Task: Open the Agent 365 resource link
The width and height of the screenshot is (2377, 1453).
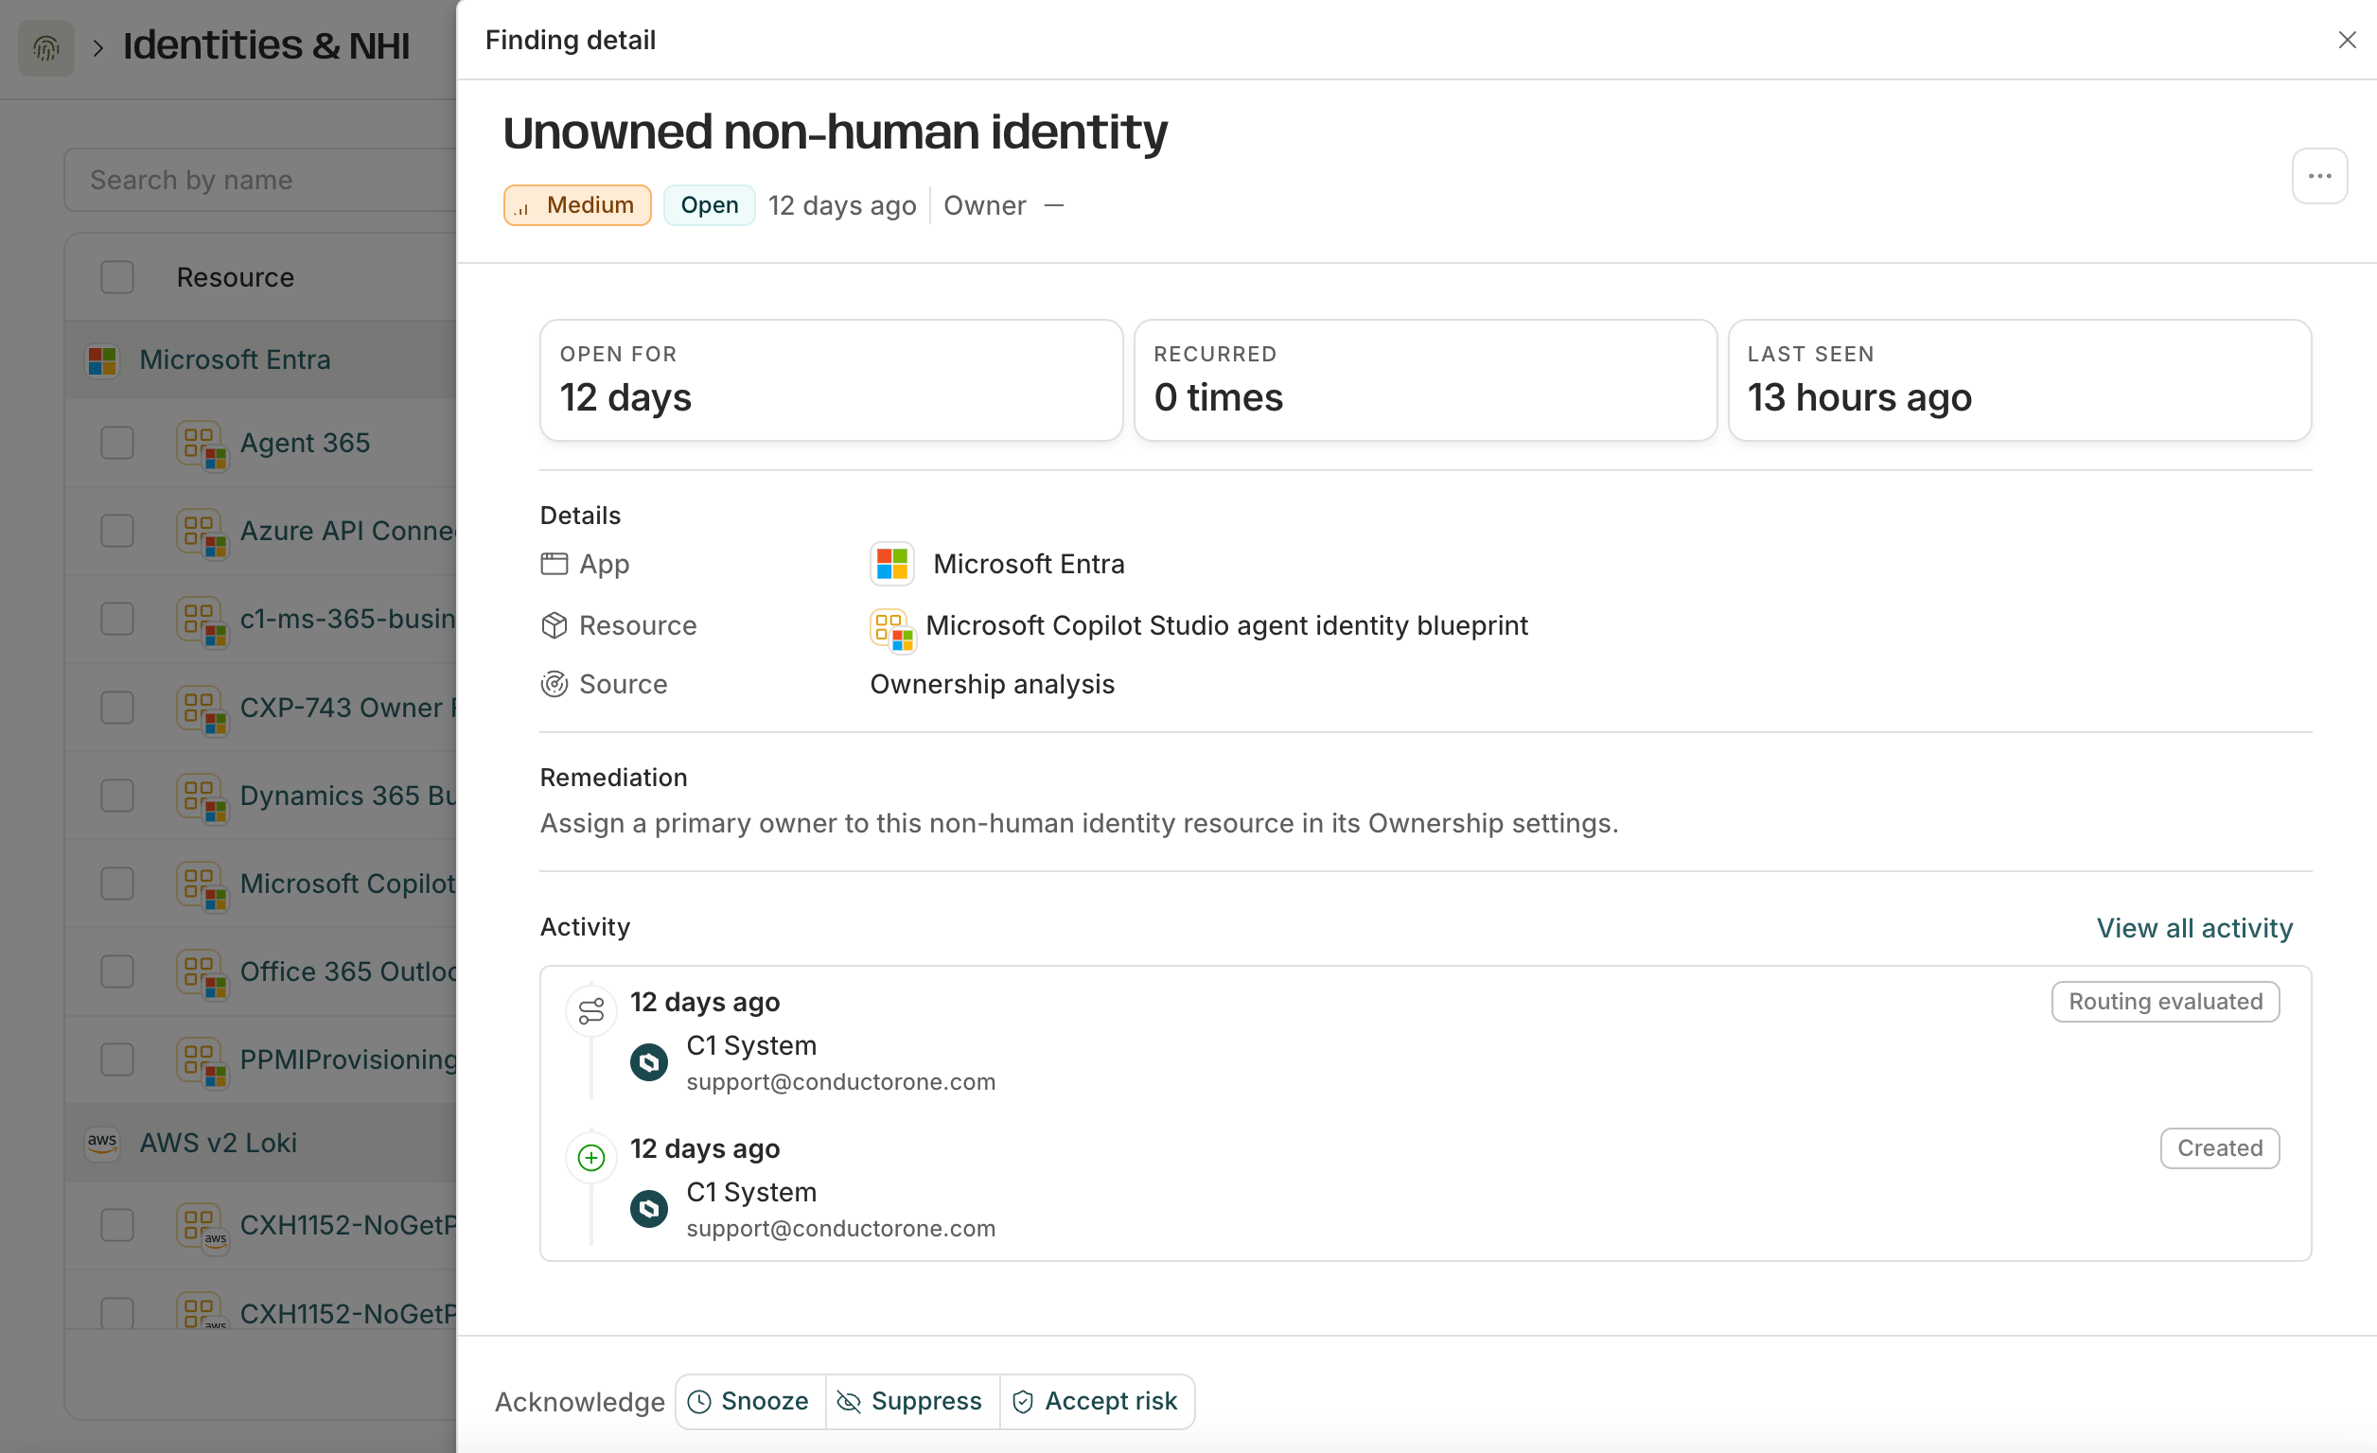Action: pyautogui.click(x=305, y=444)
